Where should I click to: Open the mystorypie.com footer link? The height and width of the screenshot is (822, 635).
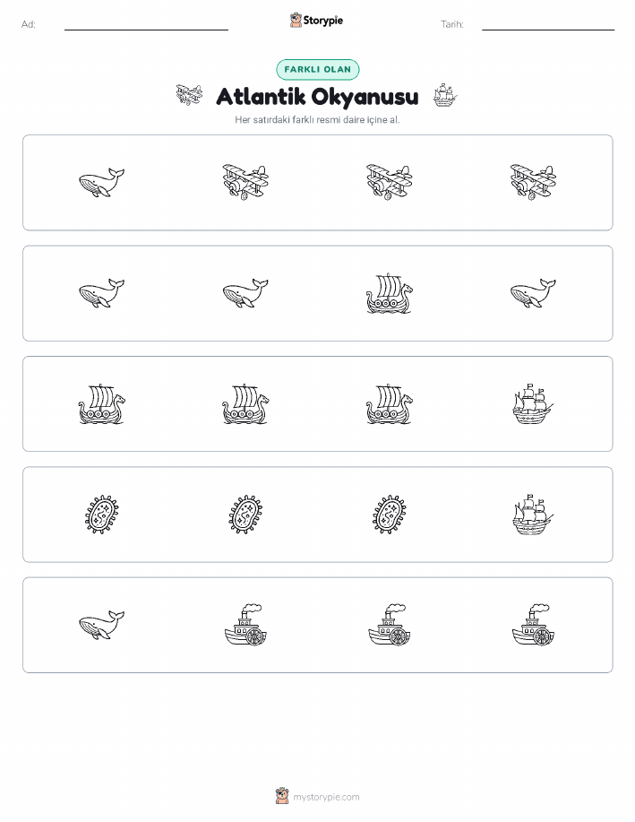coord(326,797)
